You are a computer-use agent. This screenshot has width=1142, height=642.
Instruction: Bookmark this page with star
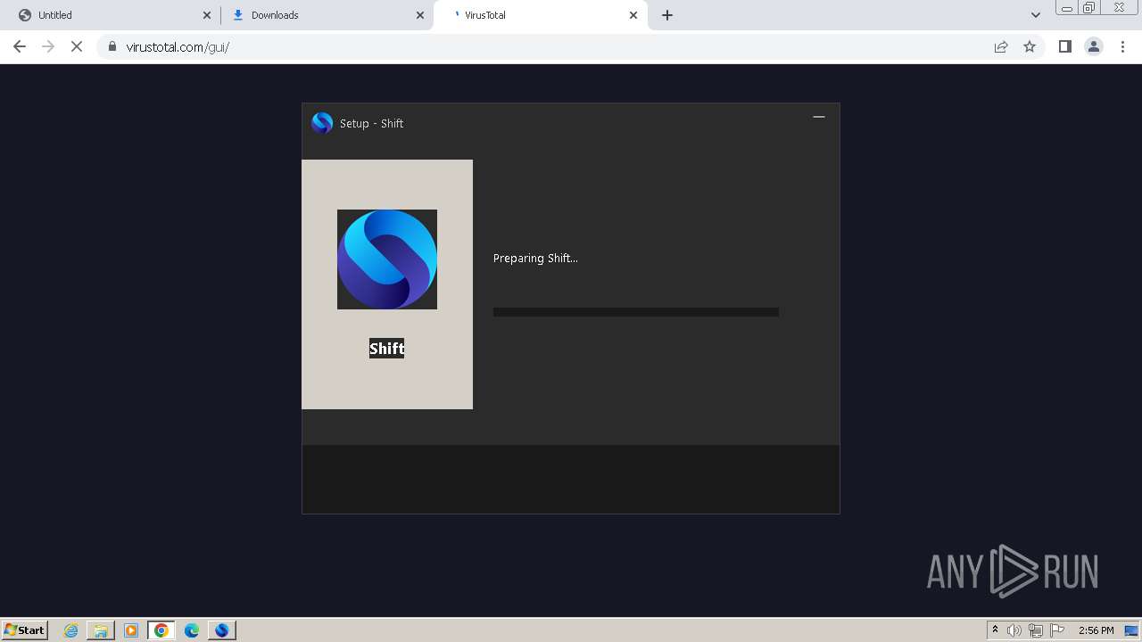[x=1030, y=46]
